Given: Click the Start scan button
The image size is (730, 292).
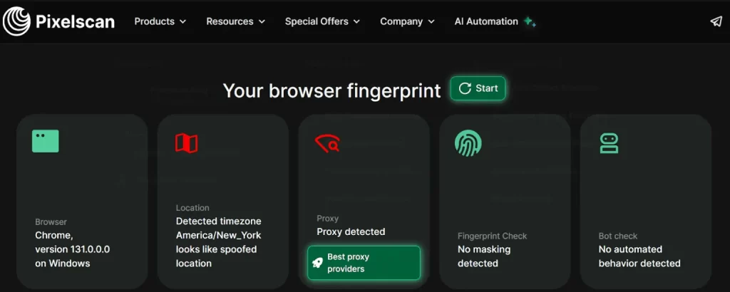Looking at the screenshot, I should point(478,88).
